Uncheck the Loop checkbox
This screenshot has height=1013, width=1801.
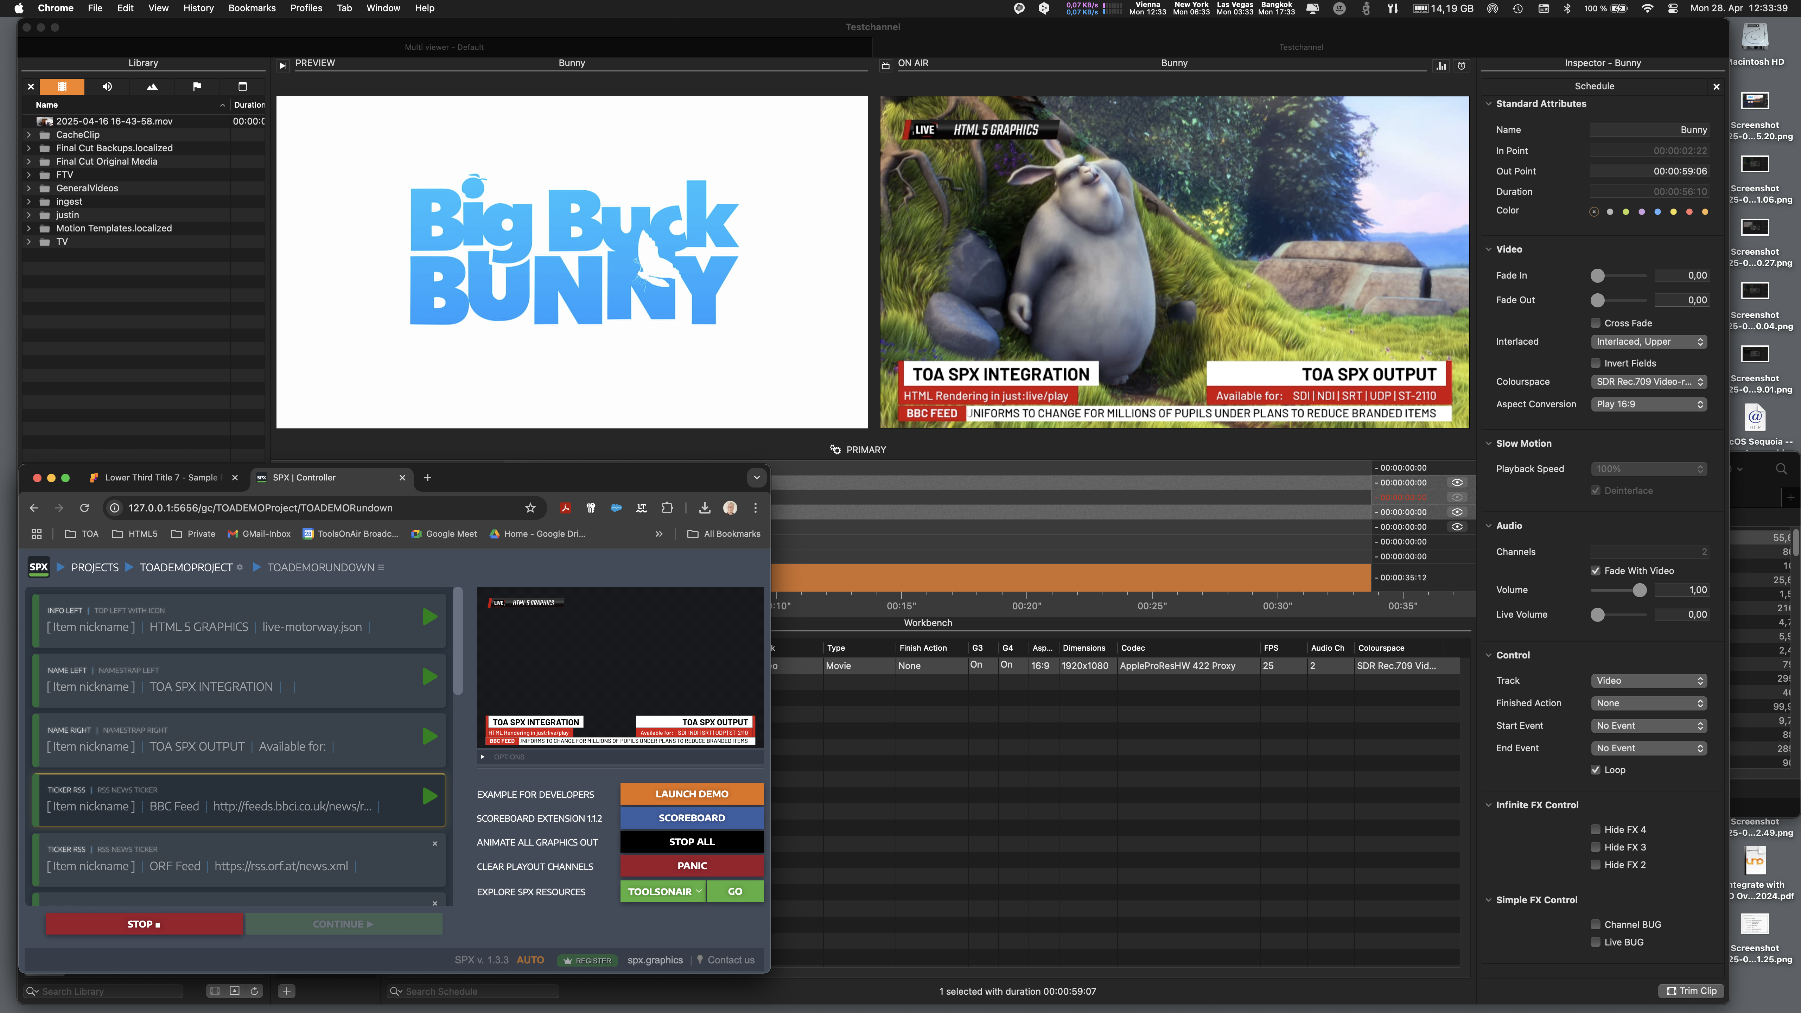tap(1596, 770)
